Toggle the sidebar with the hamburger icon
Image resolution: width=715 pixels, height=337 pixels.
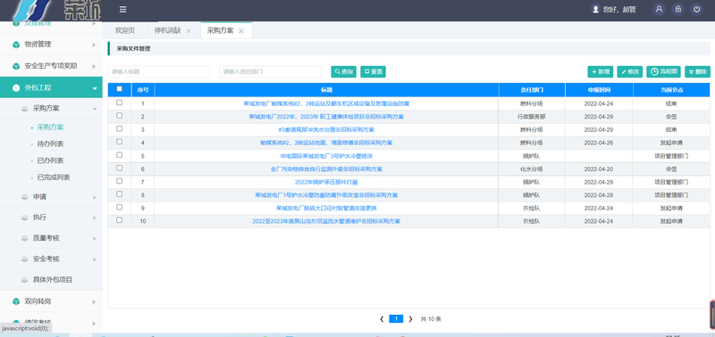click(122, 10)
